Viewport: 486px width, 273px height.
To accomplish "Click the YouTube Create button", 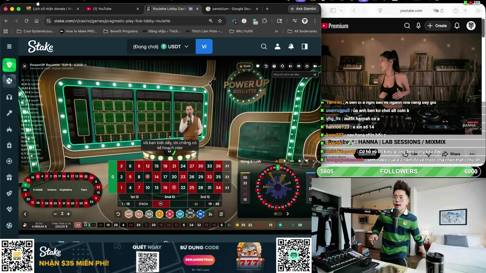I will (437, 26).
